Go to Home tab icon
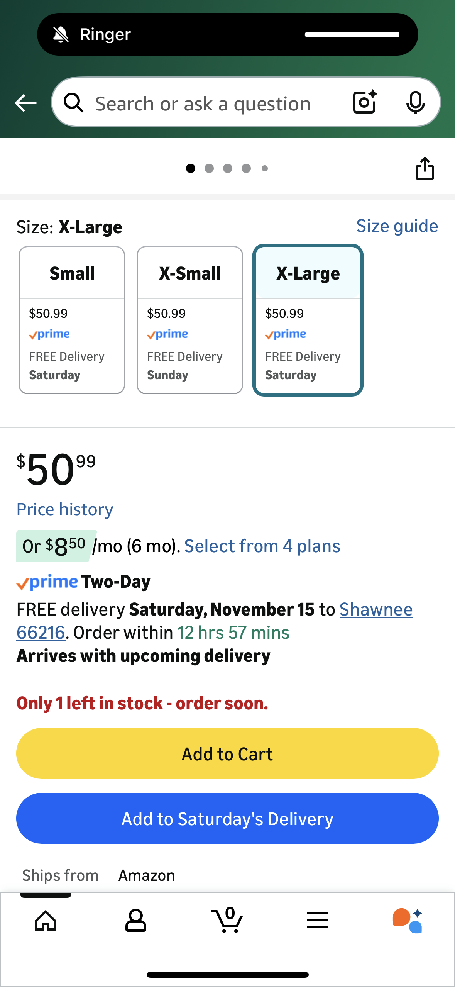 click(x=46, y=921)
